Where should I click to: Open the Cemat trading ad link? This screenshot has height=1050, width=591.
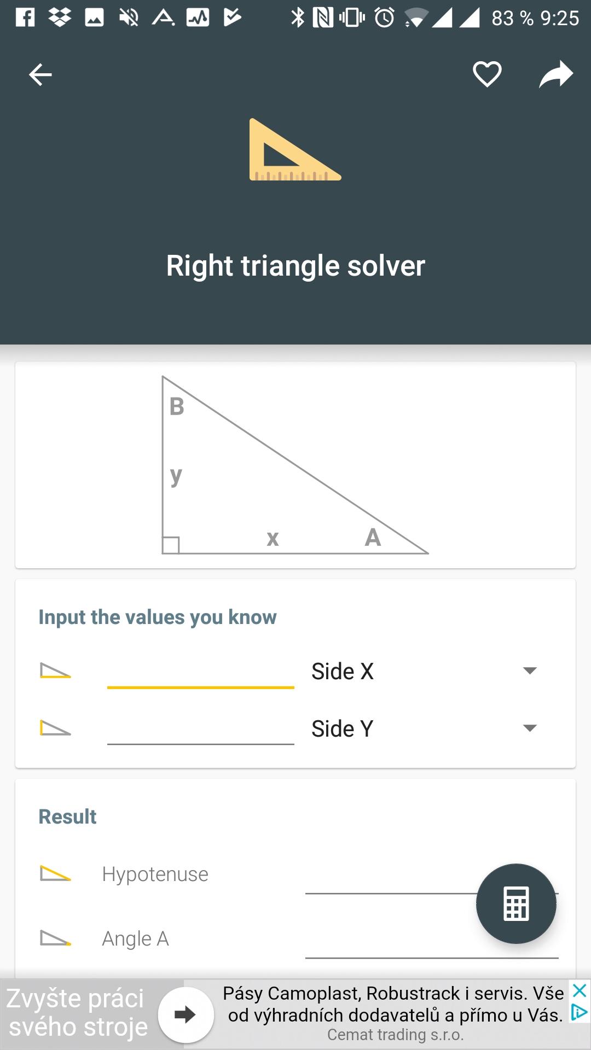tap(395, 1035)
